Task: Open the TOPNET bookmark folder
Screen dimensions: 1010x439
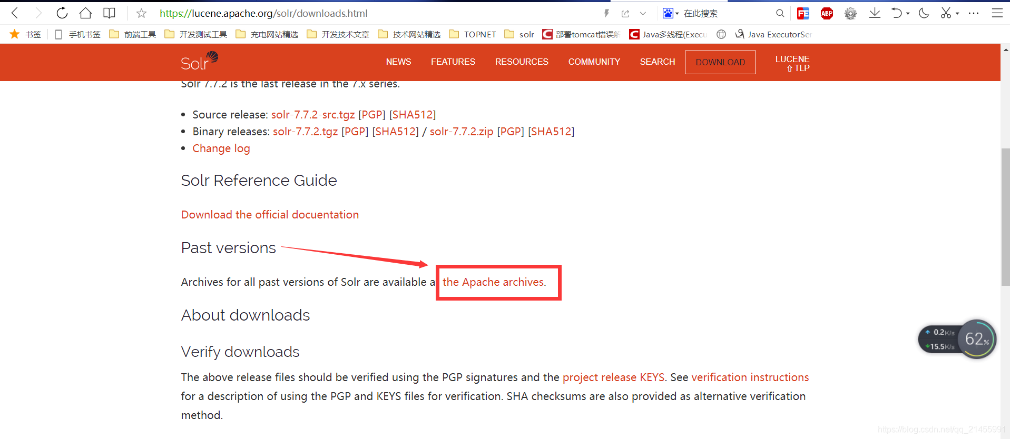Action: [x=472, y=34]
